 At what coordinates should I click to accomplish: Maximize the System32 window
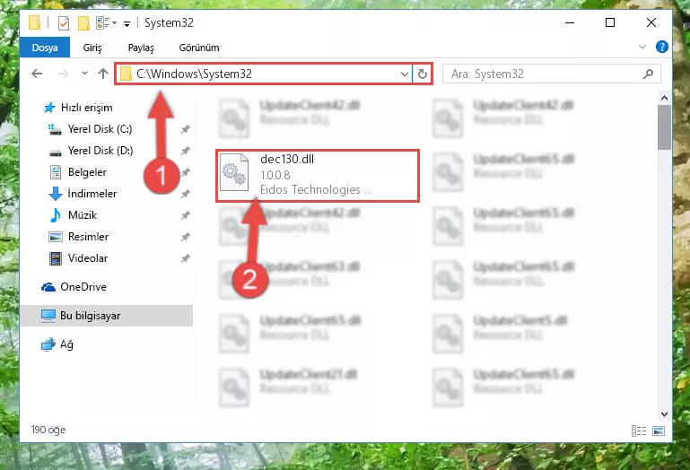pos(610,23)
